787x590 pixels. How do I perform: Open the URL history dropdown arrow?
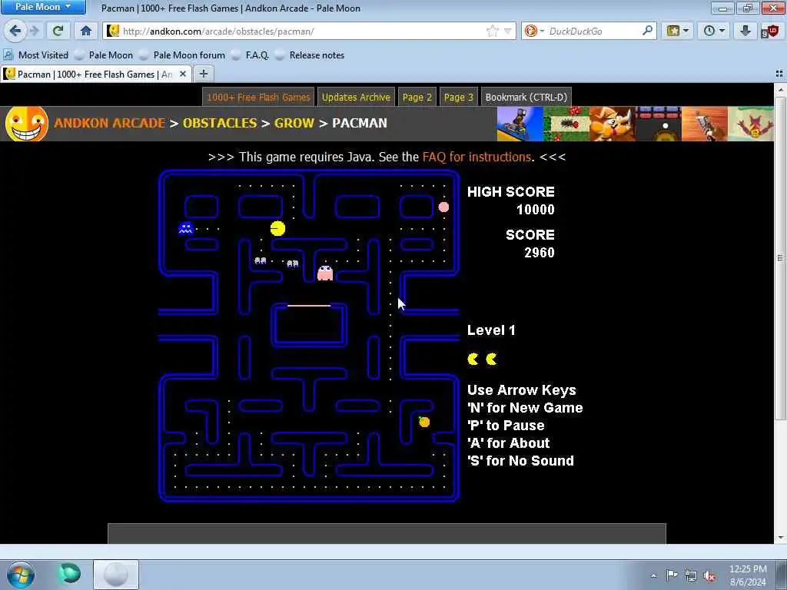click(x=507, y=31)
